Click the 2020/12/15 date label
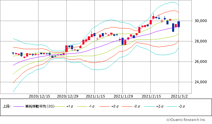The image size is (212, 124). click(x=39, y=96)
